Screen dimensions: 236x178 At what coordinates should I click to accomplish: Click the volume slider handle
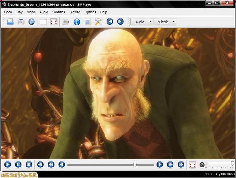point(232,163)
